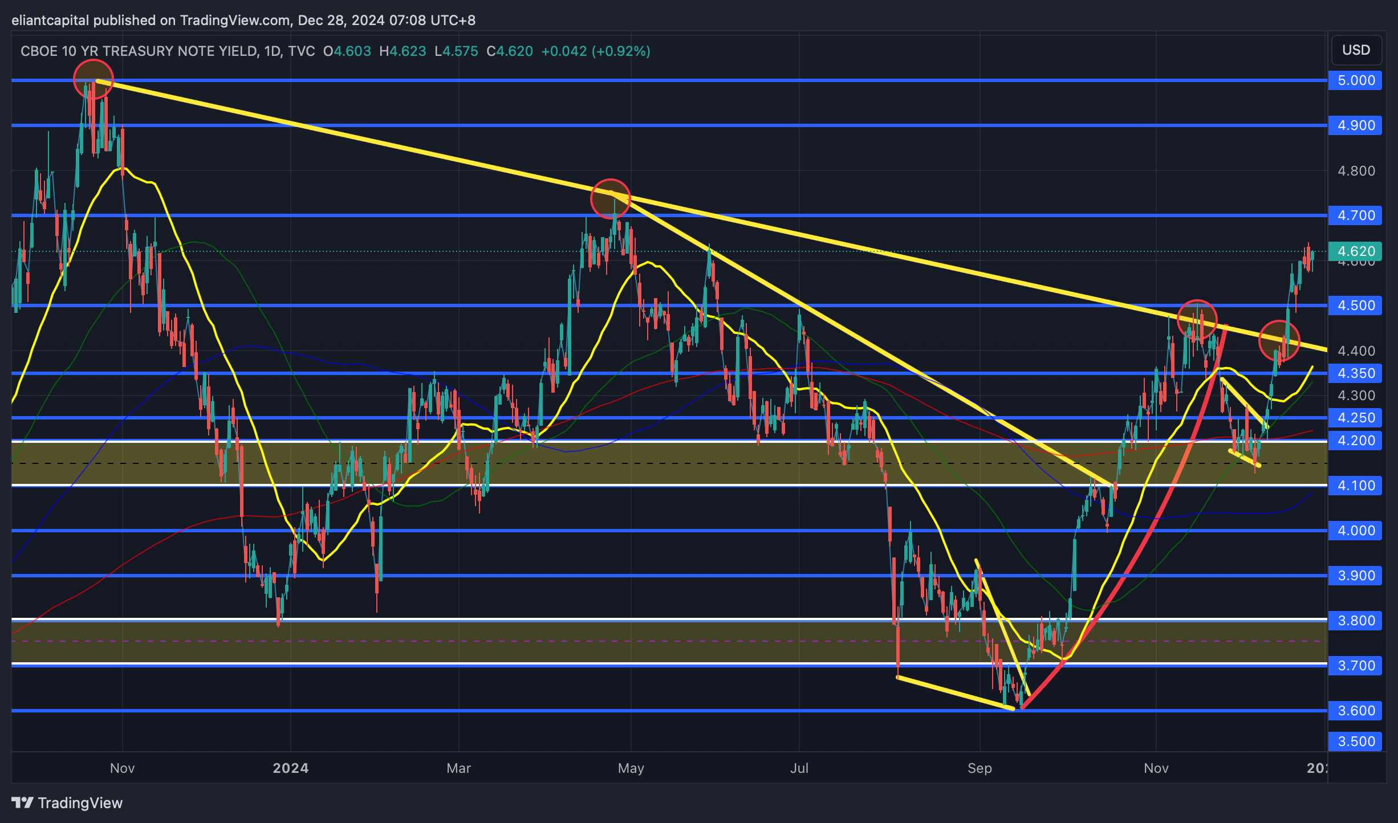Click the 4.350 price level label
1398x823 pixels.
tap(1355, 373)
